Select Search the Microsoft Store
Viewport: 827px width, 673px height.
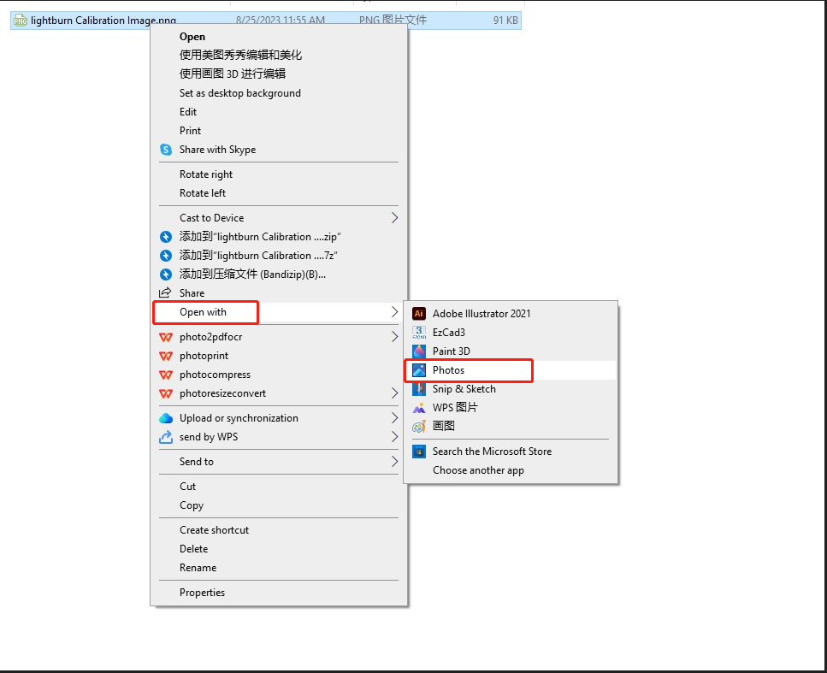click(511, 452)
